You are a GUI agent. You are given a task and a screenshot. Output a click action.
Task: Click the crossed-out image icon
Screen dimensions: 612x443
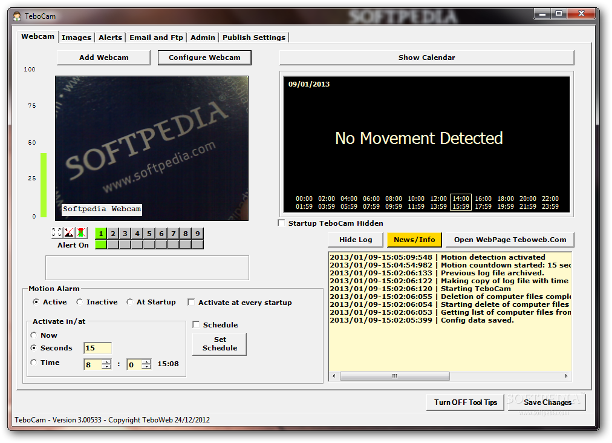tap(69, 233)
